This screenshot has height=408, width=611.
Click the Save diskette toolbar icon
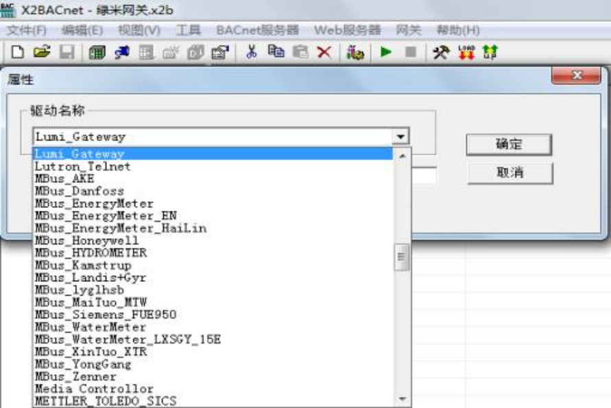coord(67,52)
